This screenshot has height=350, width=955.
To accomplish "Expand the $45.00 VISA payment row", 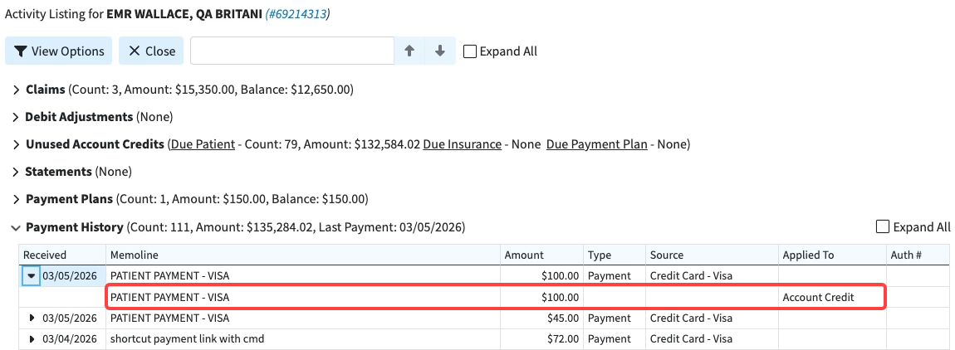I will 32,318.
